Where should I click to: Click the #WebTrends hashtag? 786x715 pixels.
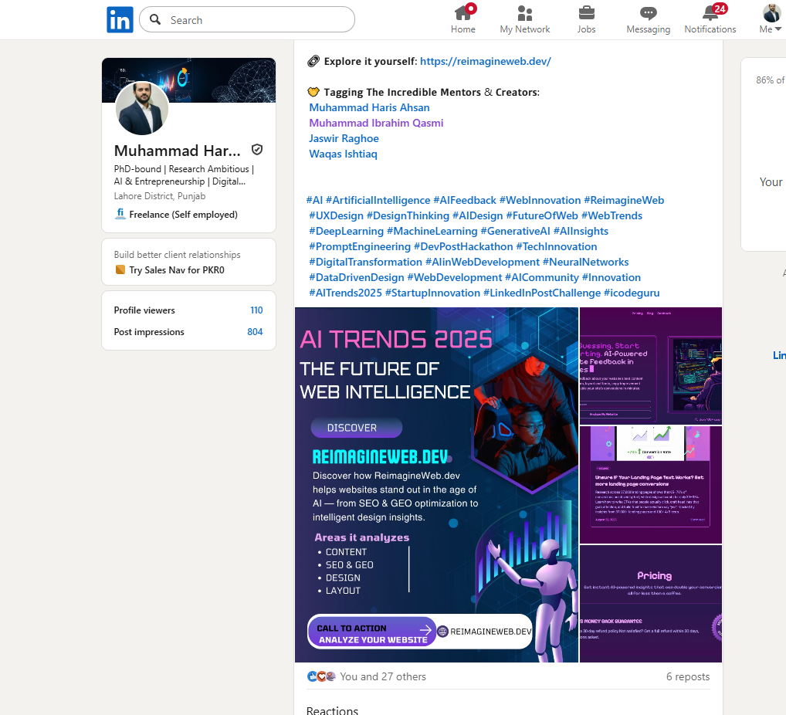[612, 215]
